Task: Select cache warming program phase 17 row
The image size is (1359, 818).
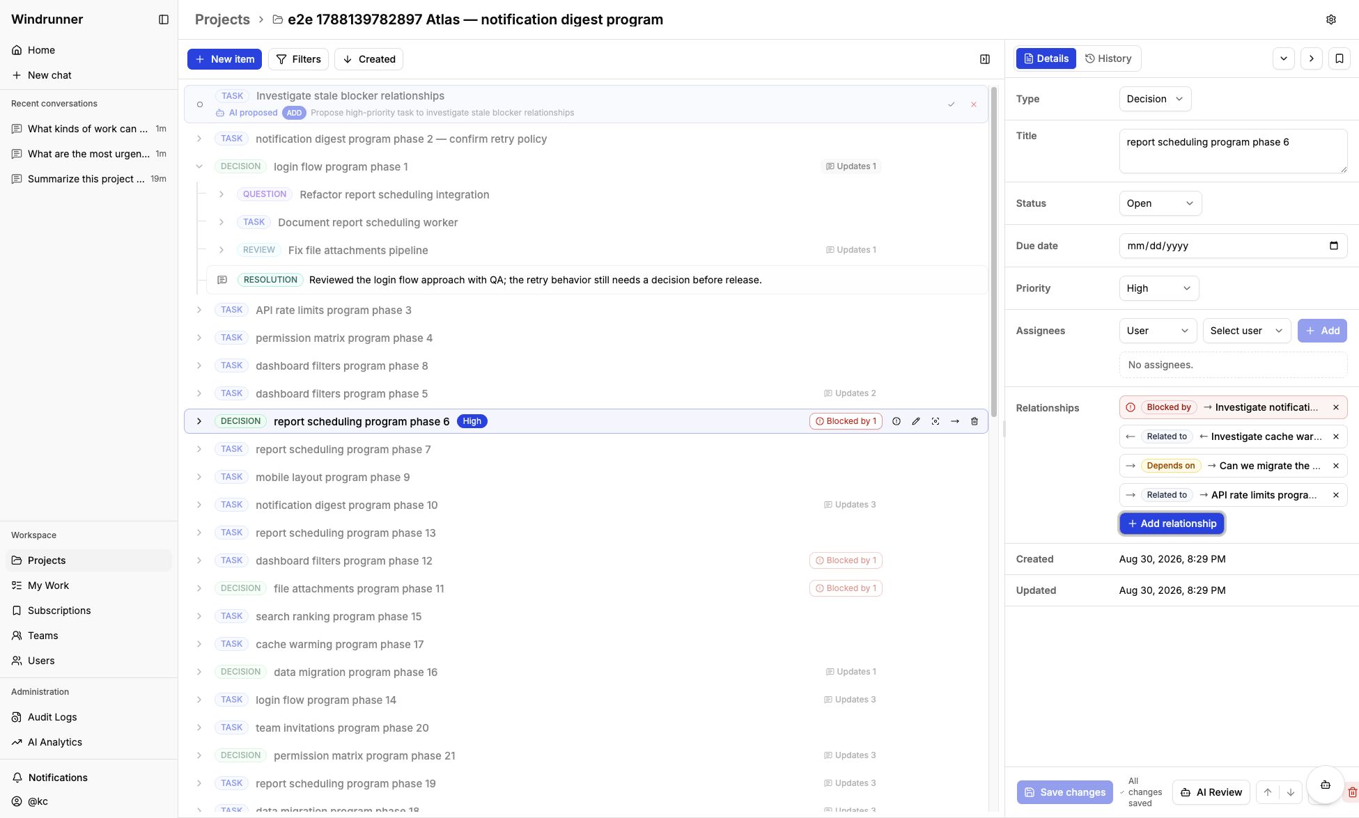Action: point(586,644)
